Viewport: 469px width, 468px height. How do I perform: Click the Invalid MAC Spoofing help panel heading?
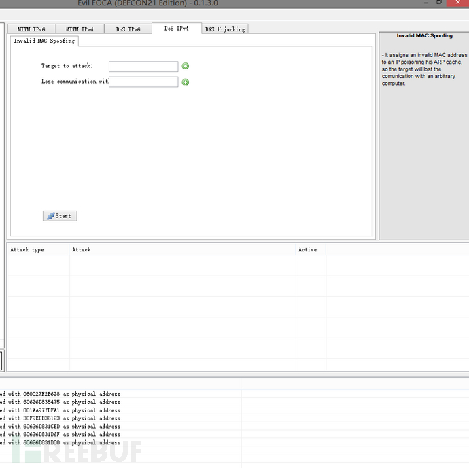424,36
